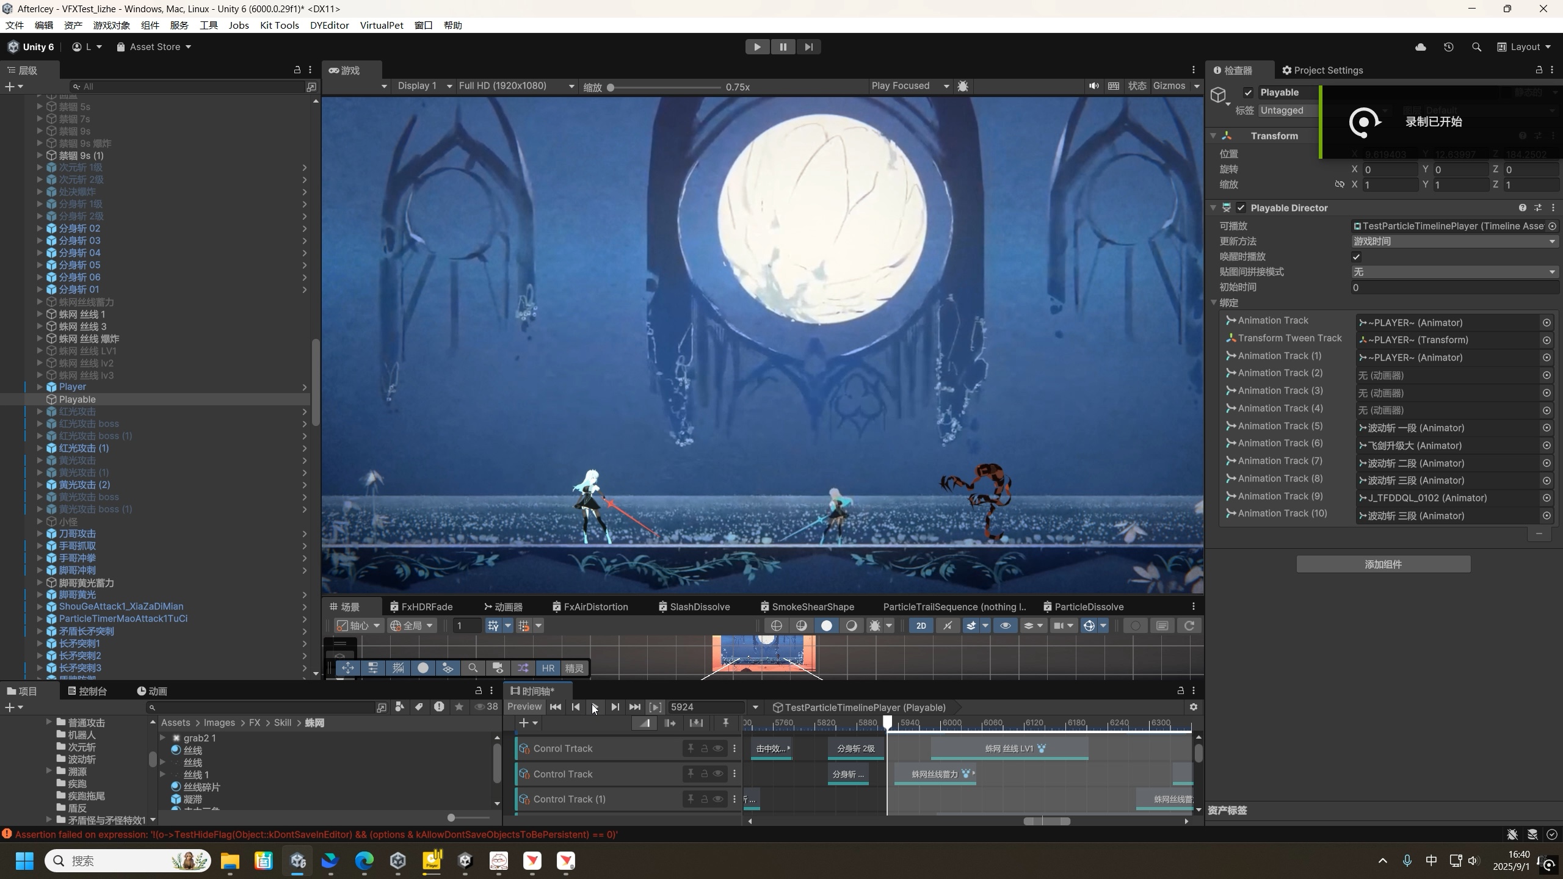Pause the game with the Pause button
The height and width of the screenshot is (879, 1563).
pos(783,47)
